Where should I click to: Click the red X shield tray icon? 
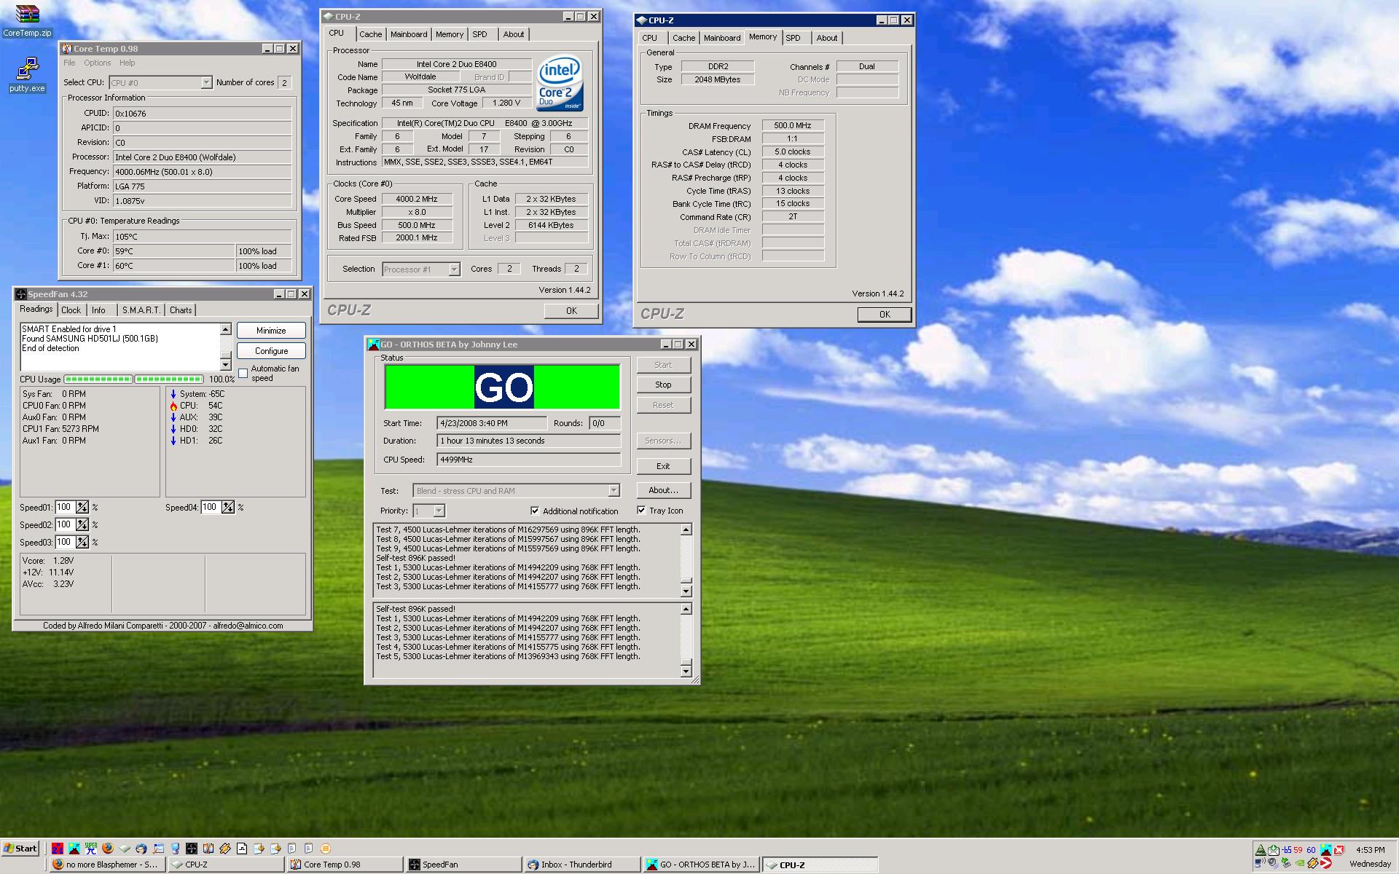coord(1339,850)
